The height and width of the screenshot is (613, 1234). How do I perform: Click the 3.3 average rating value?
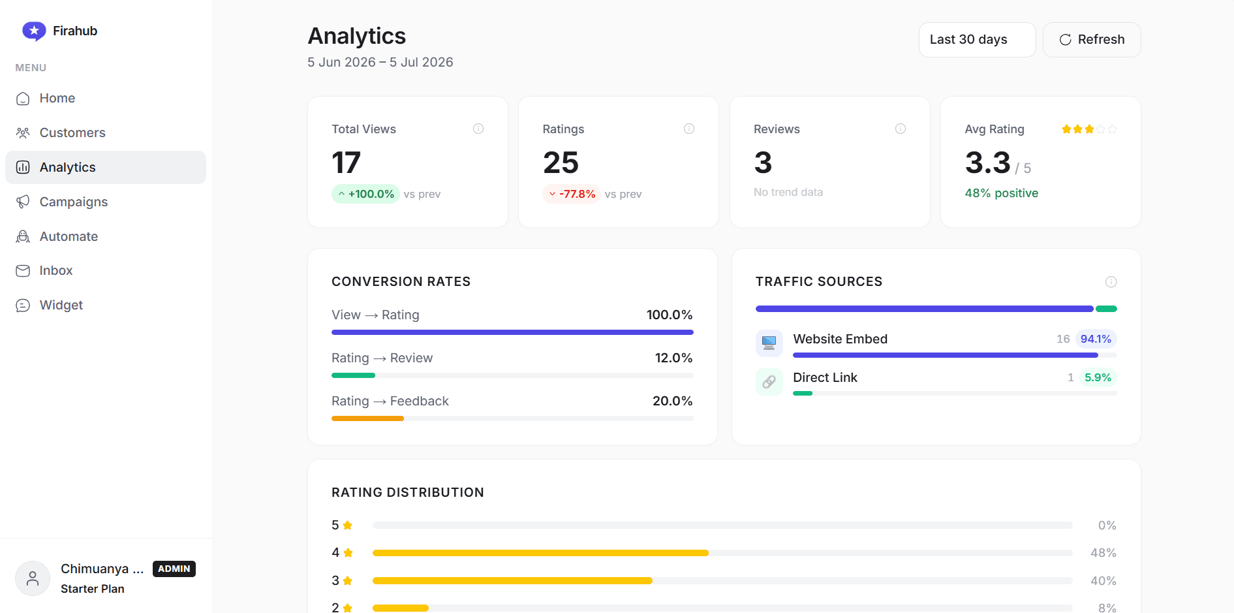tap(988, 163)
